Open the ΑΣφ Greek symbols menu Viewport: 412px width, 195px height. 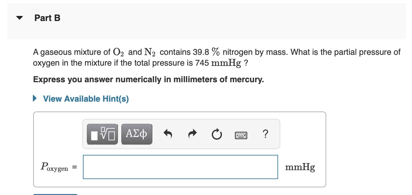click(x=136, y=134)
